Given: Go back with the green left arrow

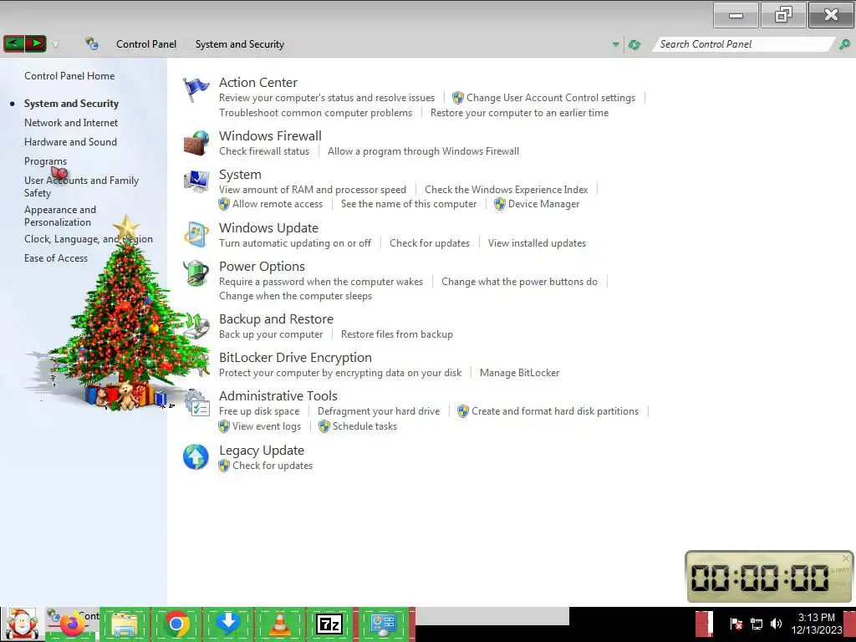Looking at the screenshot, I should pyautogui.click(x=14, y=43).
